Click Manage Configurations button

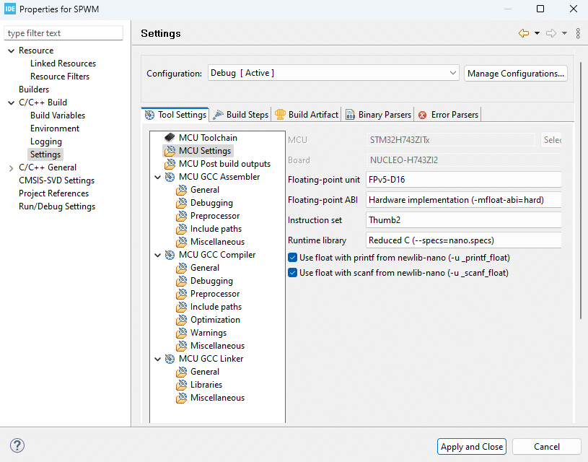click(516, 73)
